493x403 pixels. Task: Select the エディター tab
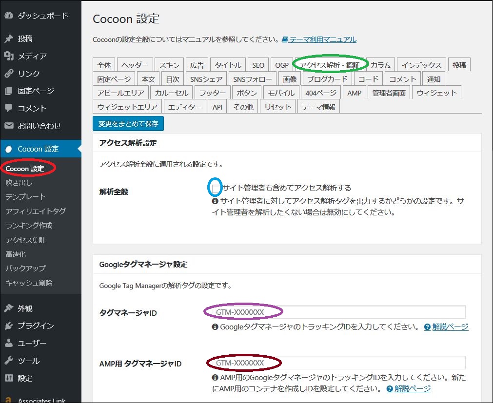(x=185, y=107)
